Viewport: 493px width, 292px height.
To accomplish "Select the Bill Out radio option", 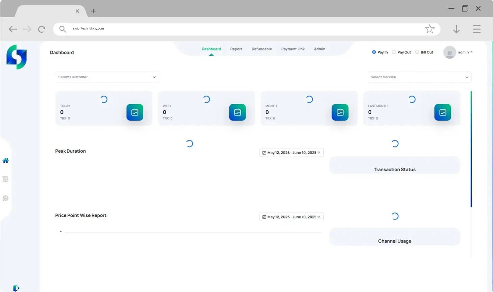I will tap(417, 52).
